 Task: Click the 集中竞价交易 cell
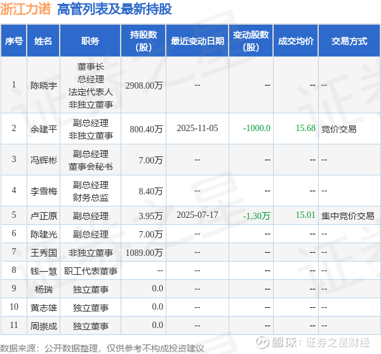(348, 216)
